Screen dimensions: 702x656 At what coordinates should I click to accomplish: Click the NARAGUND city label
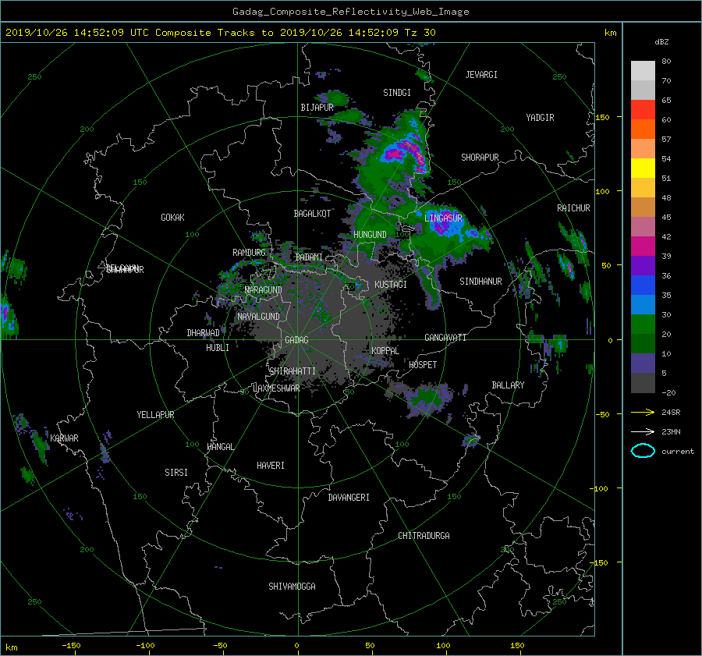pos(264,290)
